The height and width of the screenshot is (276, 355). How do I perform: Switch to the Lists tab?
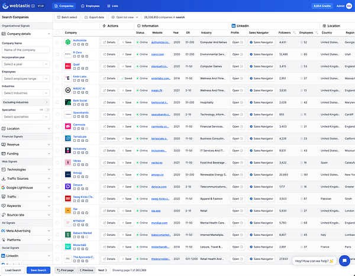point(111,5)
